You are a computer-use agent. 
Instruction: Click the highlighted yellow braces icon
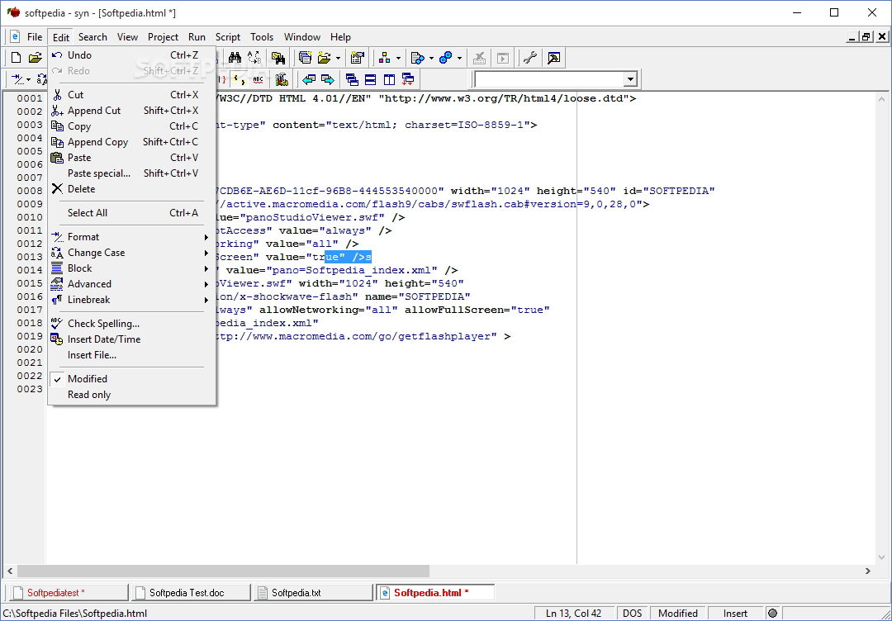click(x=240, y=79)
